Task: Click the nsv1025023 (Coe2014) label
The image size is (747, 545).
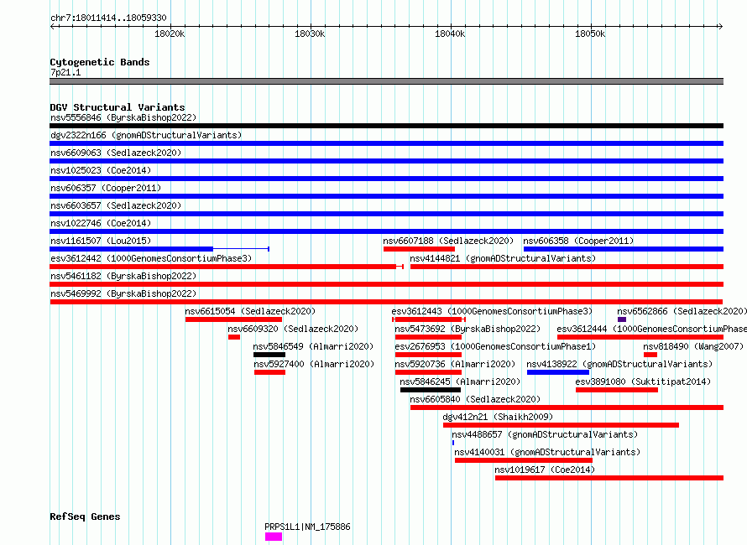Action: pyautogui.click(x=101, y=170)
